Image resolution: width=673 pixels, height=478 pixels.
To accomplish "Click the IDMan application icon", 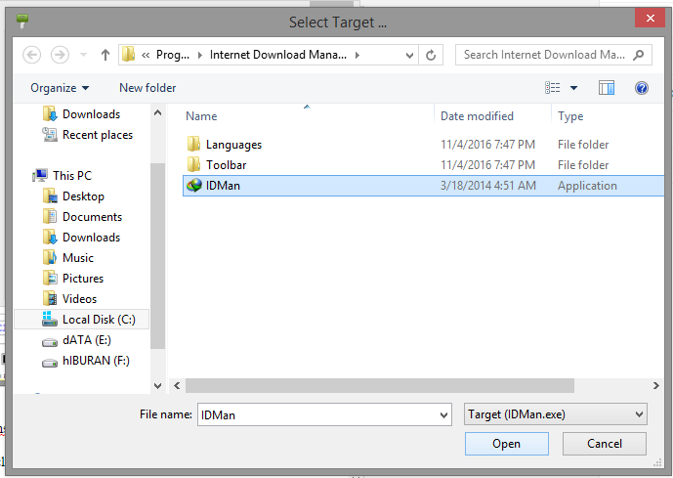I will pos(194,186).
